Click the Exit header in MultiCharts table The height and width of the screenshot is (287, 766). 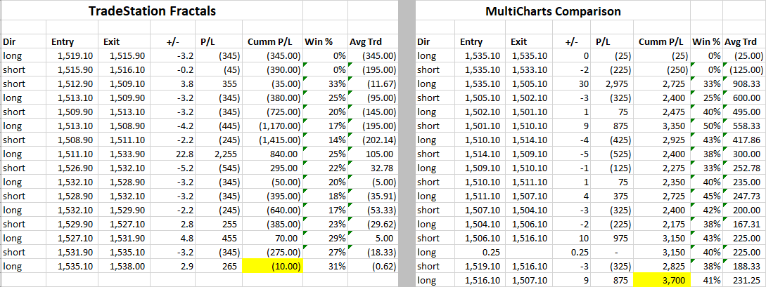tap(530, 42)
